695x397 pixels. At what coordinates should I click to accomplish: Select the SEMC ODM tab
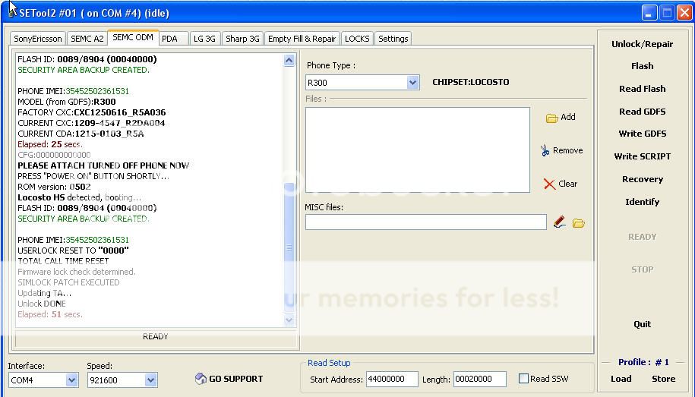coord(133,38)
